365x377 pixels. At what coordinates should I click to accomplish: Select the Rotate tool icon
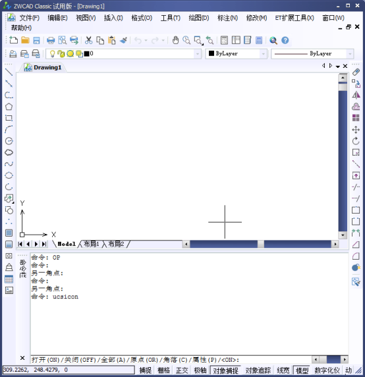pyautogui.click(x=356, y=141)
